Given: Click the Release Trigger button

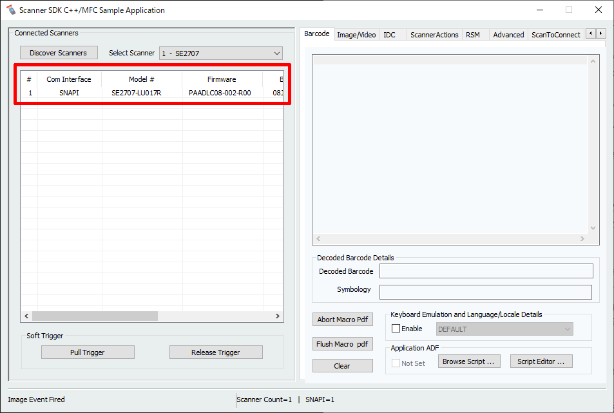Looking at the screenshot, I should 216,352.
